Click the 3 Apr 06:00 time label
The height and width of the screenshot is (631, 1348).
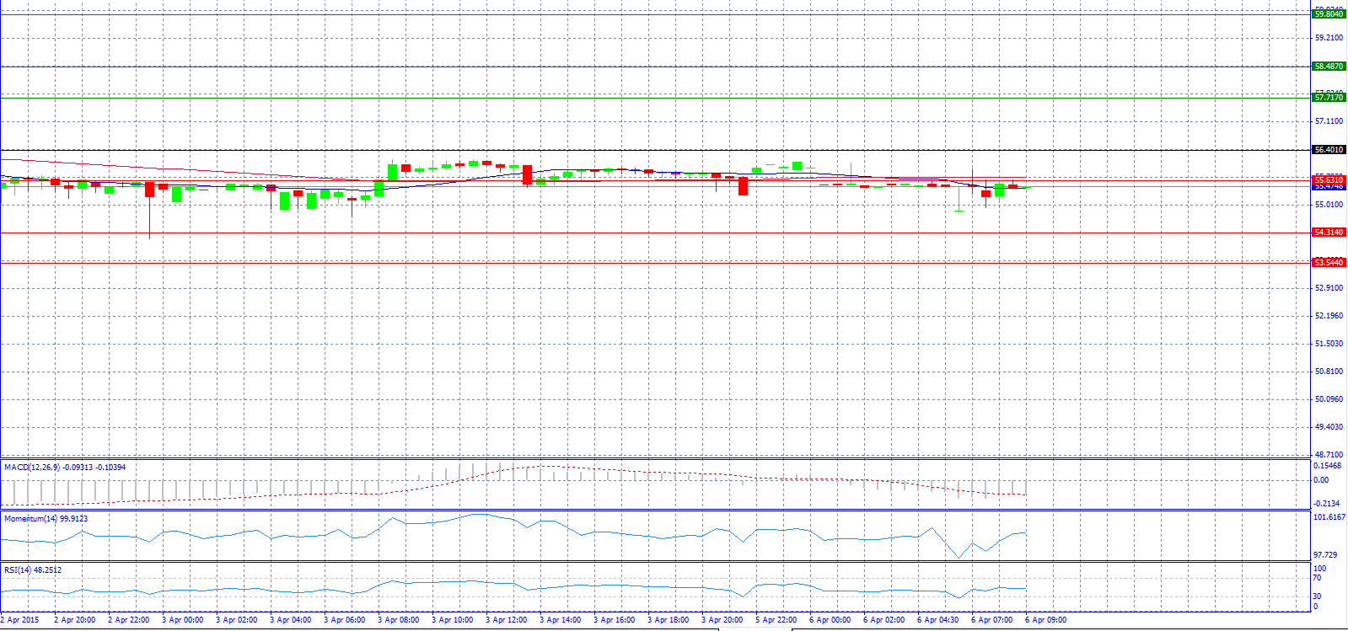[x=345, y=620]
